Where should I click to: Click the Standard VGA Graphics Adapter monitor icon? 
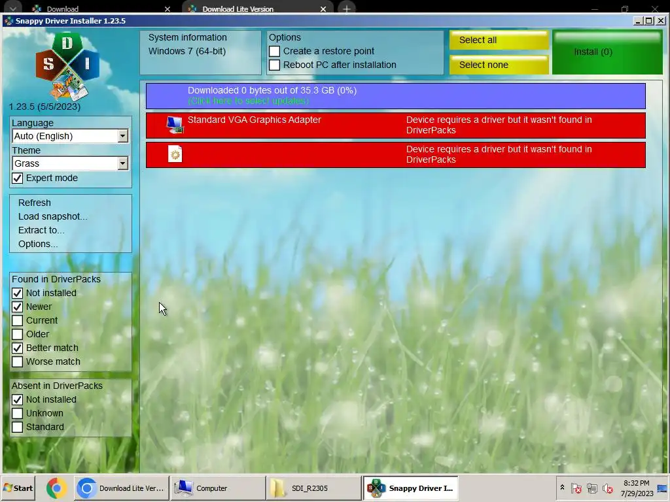[175, 125]
